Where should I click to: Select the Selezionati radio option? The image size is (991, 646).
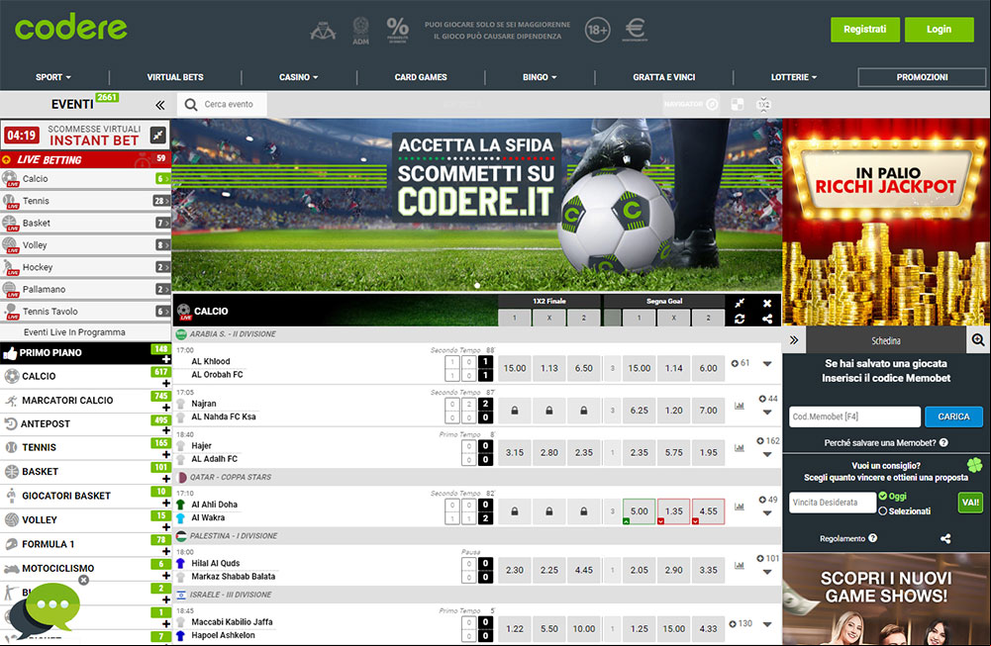click(x=882, y=510)
